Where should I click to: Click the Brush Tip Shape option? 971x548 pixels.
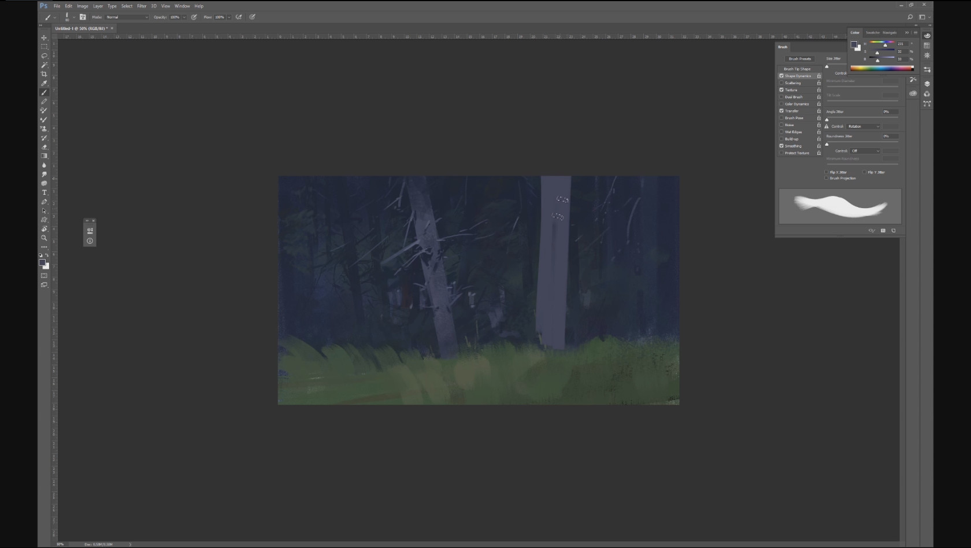click(x=797, y=69)
